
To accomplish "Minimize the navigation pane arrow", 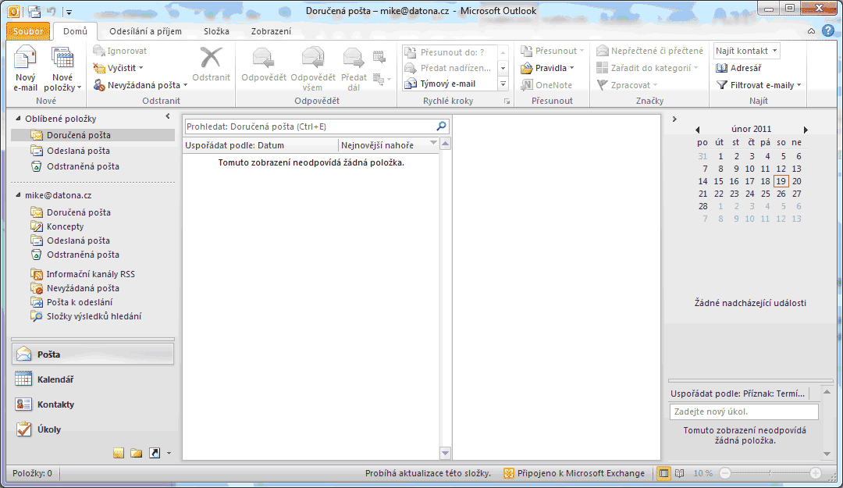I will coord(168,116).
